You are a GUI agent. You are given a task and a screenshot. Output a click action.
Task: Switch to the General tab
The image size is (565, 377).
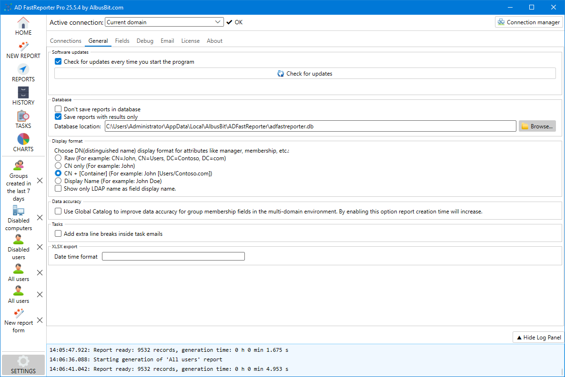point(98,41)
